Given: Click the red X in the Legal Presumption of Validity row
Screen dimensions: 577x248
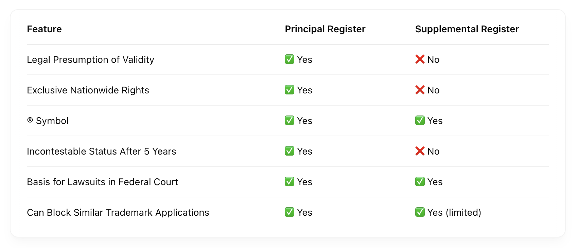Looking at the screenshot, I should point(420,59).
